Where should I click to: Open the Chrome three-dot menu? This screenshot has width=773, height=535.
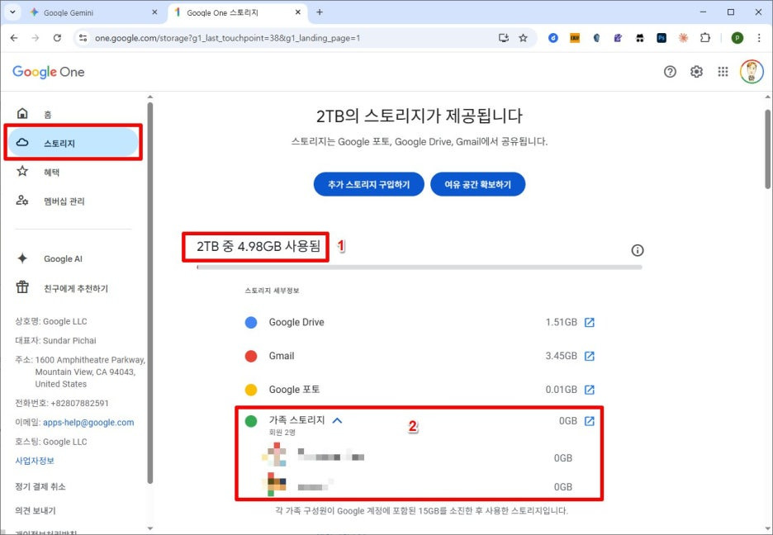(x=759, y=38)
